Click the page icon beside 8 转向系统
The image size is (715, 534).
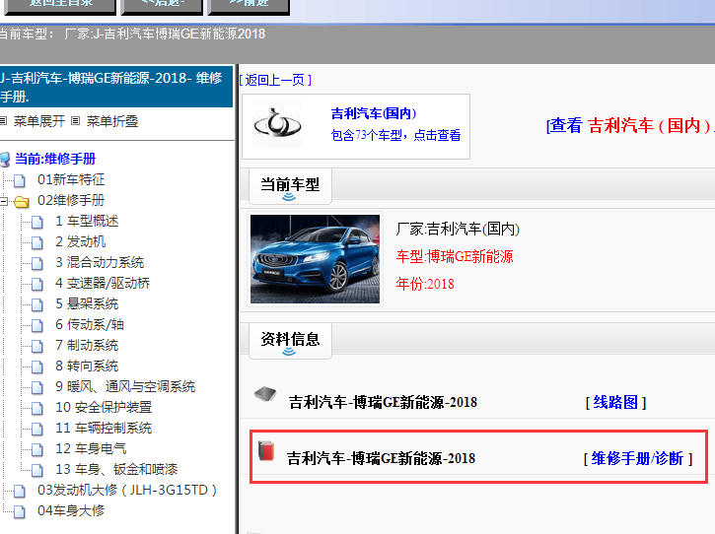point(36,367)
